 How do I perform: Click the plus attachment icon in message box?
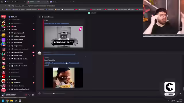(x=39, y=94)
